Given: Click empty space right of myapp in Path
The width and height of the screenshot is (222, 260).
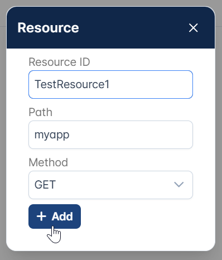Looking at the screenshot, I should pos(130,134).
